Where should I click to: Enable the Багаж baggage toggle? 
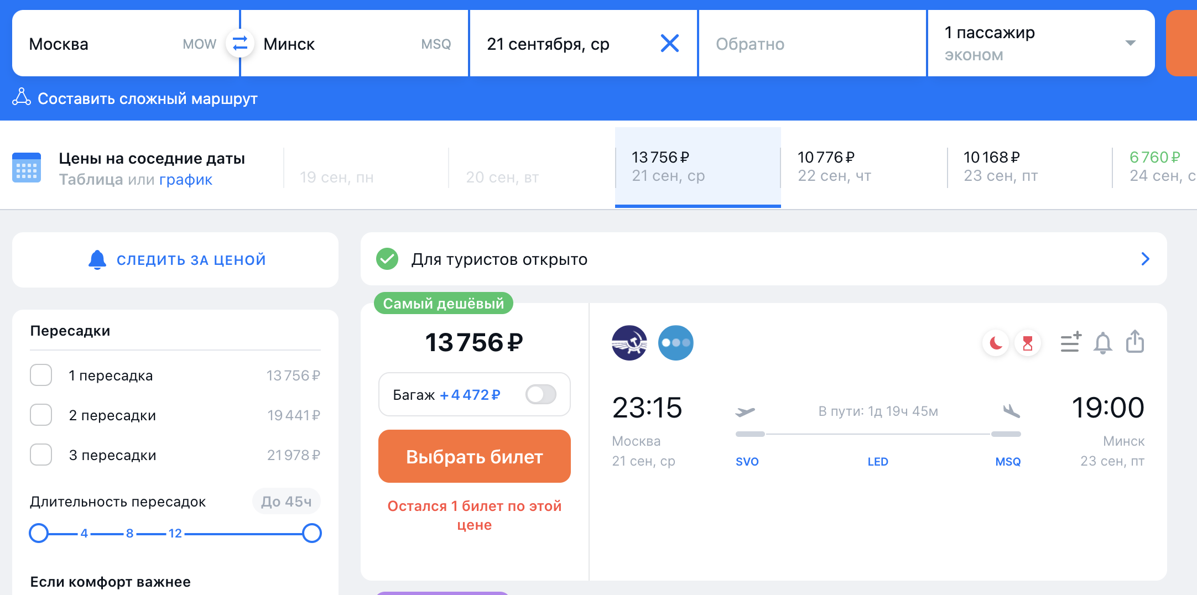(540, 395)
